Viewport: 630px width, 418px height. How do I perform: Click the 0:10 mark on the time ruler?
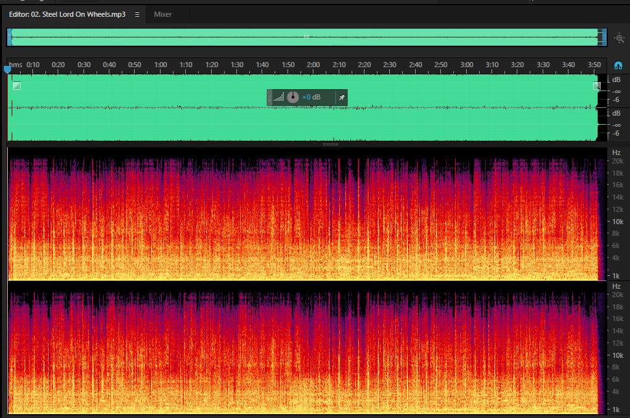click(x=33, y=65)
